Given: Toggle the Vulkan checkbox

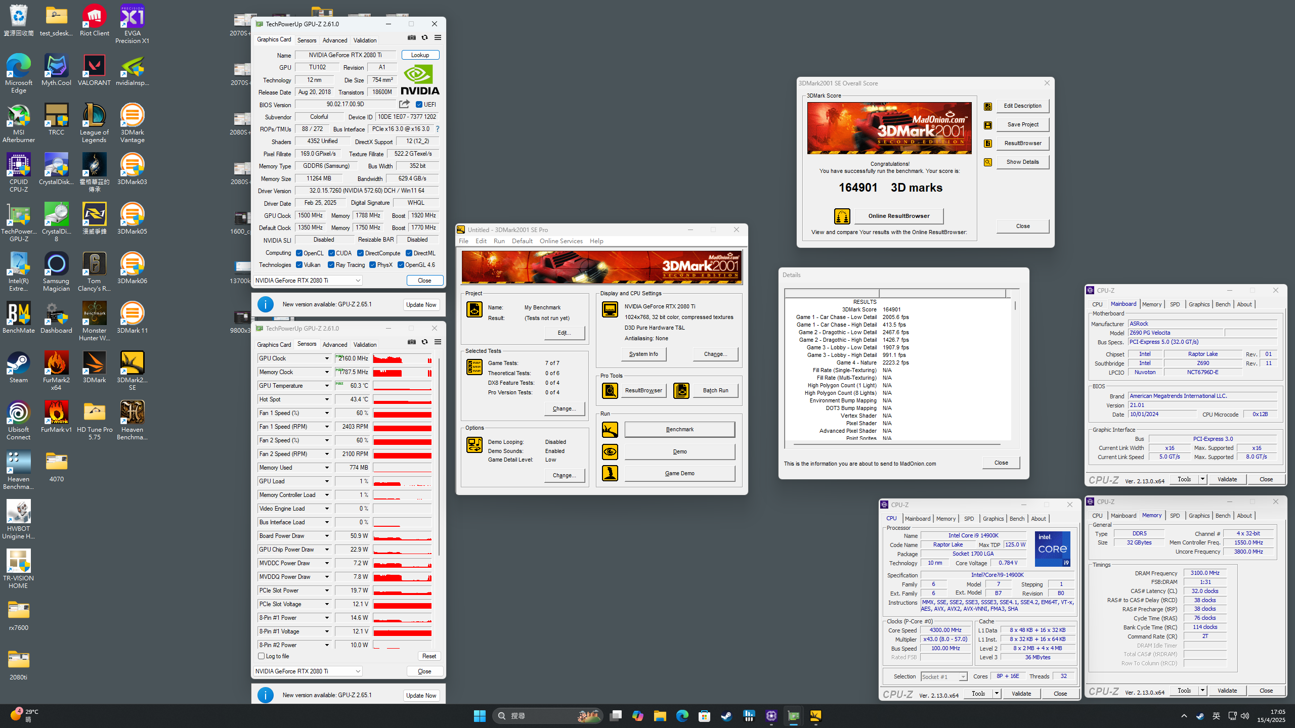Looking at the screenshot, I should coord(299,265).
